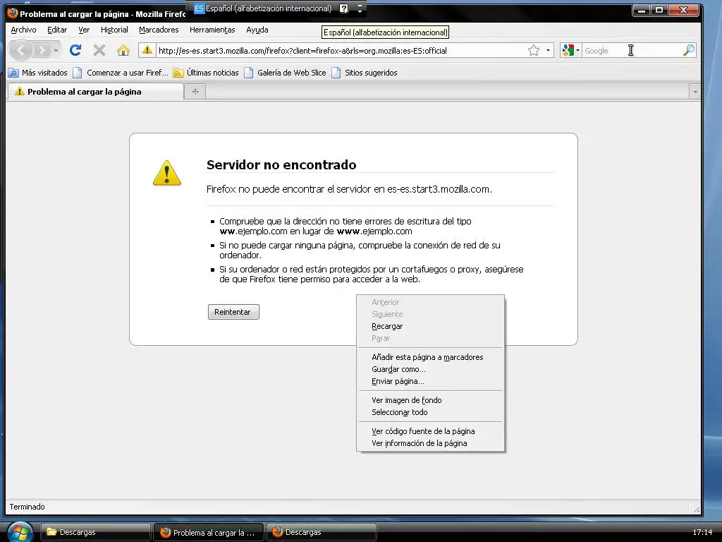Open the Últimas noticias feed bookmark
This screenshot has width=722, height=542.
pyautogui.click(x=206, y=73)
